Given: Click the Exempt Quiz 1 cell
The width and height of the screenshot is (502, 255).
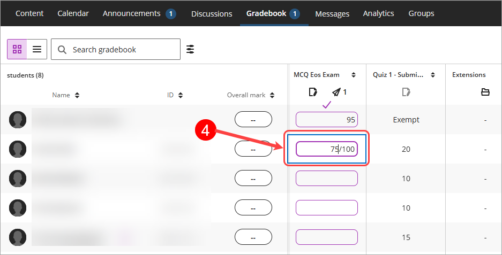Looking at the screenshot, I should tap(406, 120).
